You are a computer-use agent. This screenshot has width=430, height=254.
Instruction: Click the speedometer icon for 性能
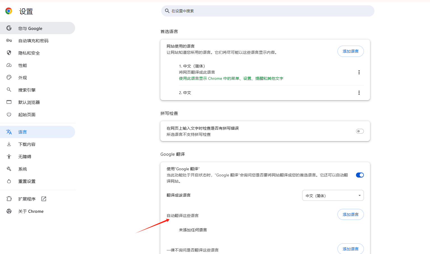(9, 65)
